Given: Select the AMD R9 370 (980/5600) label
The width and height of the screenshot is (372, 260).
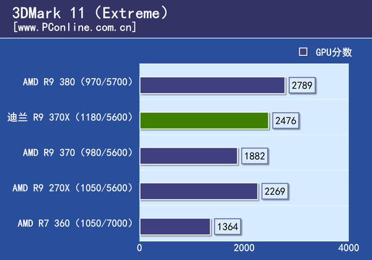Looking at the screenshot, I should tap(77, 153).
